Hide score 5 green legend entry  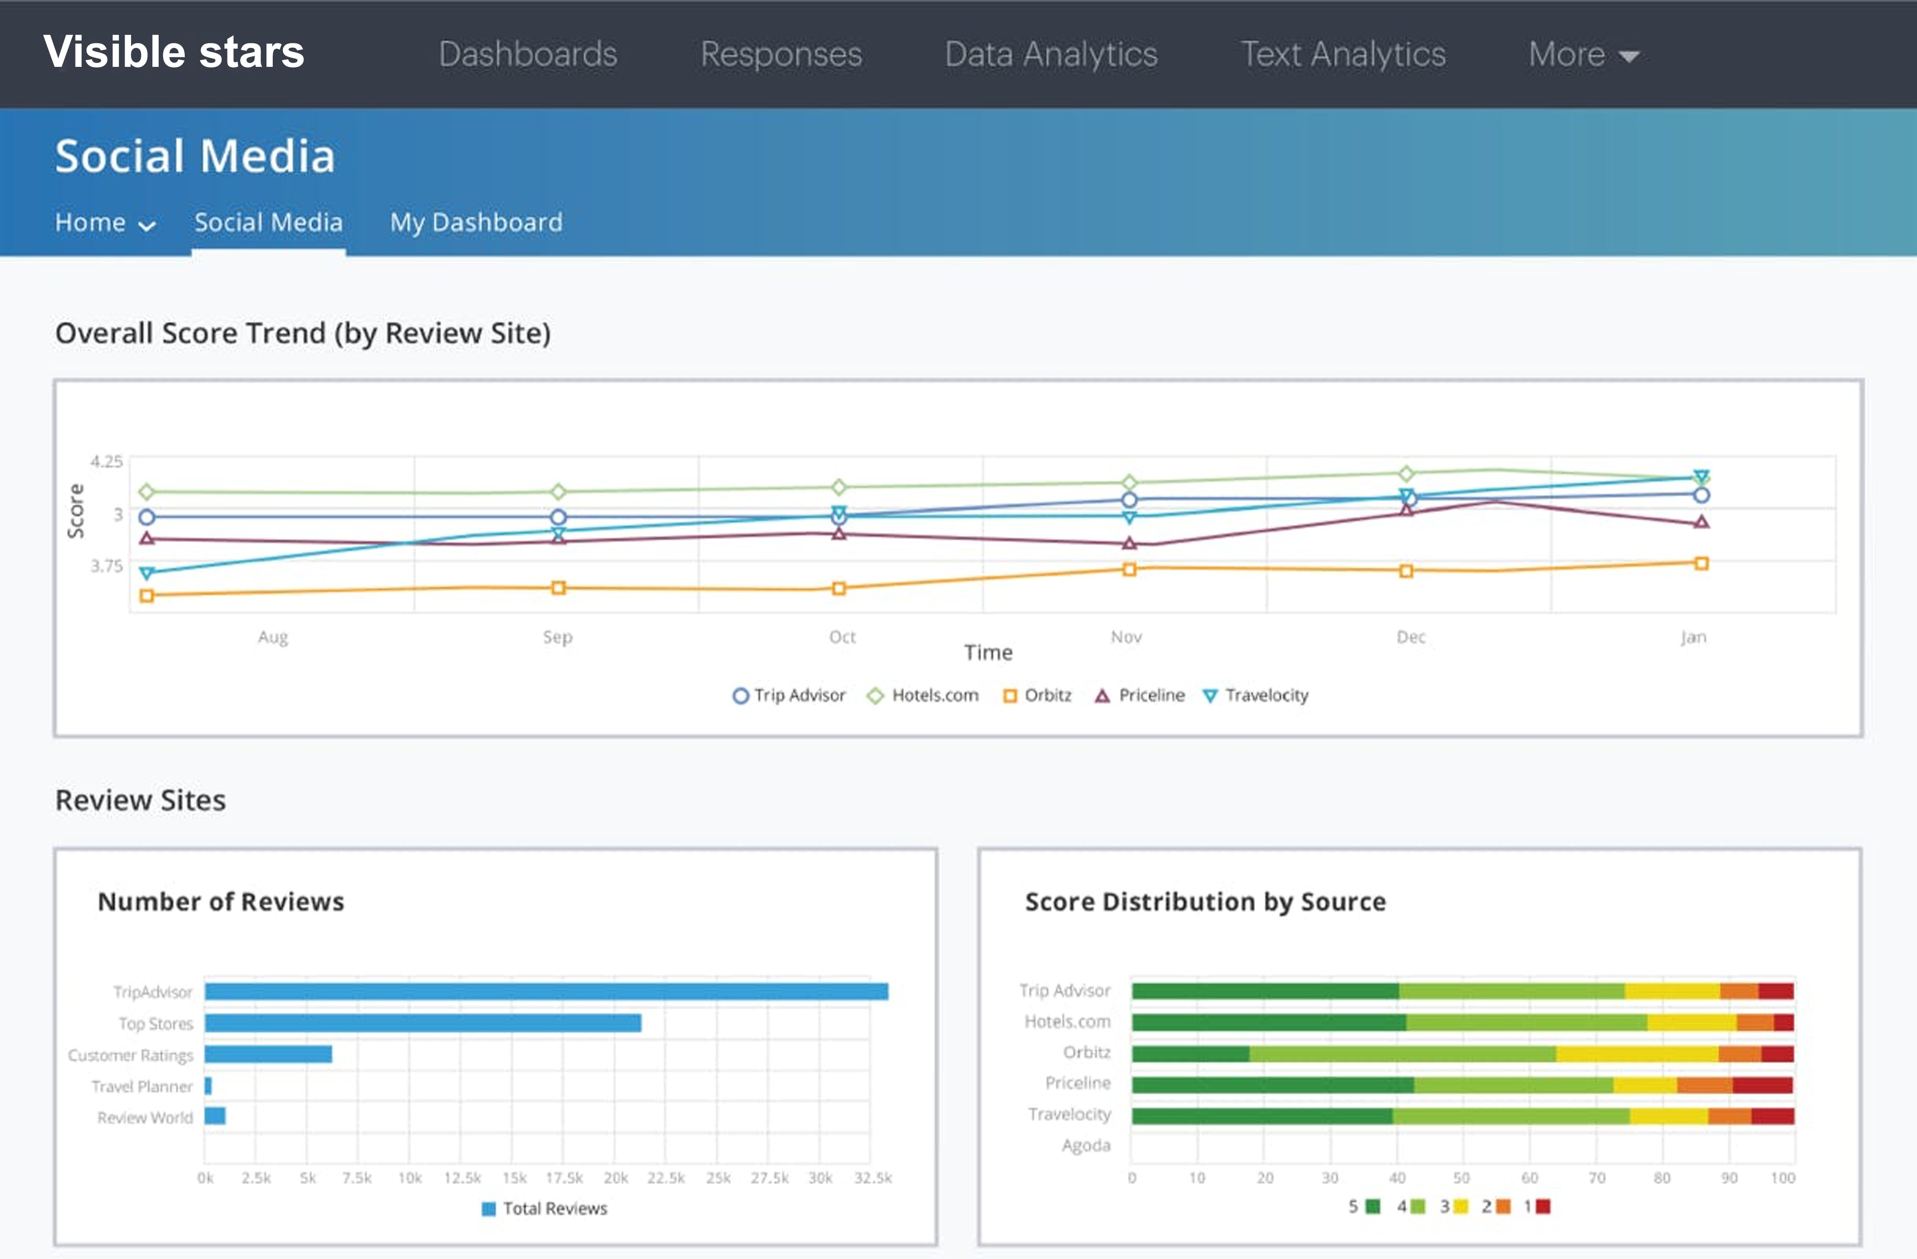pyautogui.click(x=1373, y=1206)
